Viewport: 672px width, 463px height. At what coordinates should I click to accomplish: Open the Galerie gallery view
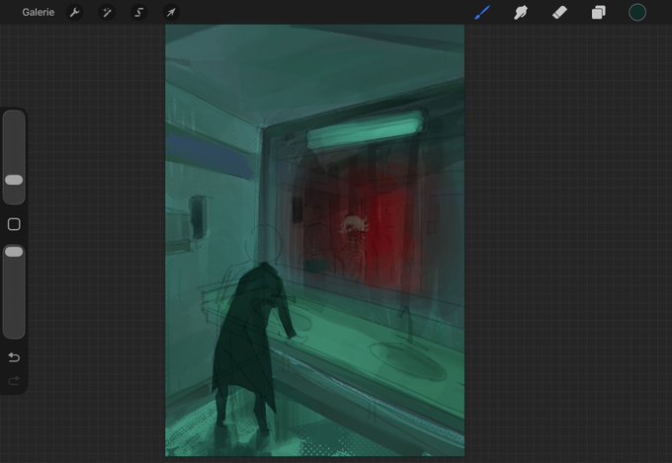(39, 13)
